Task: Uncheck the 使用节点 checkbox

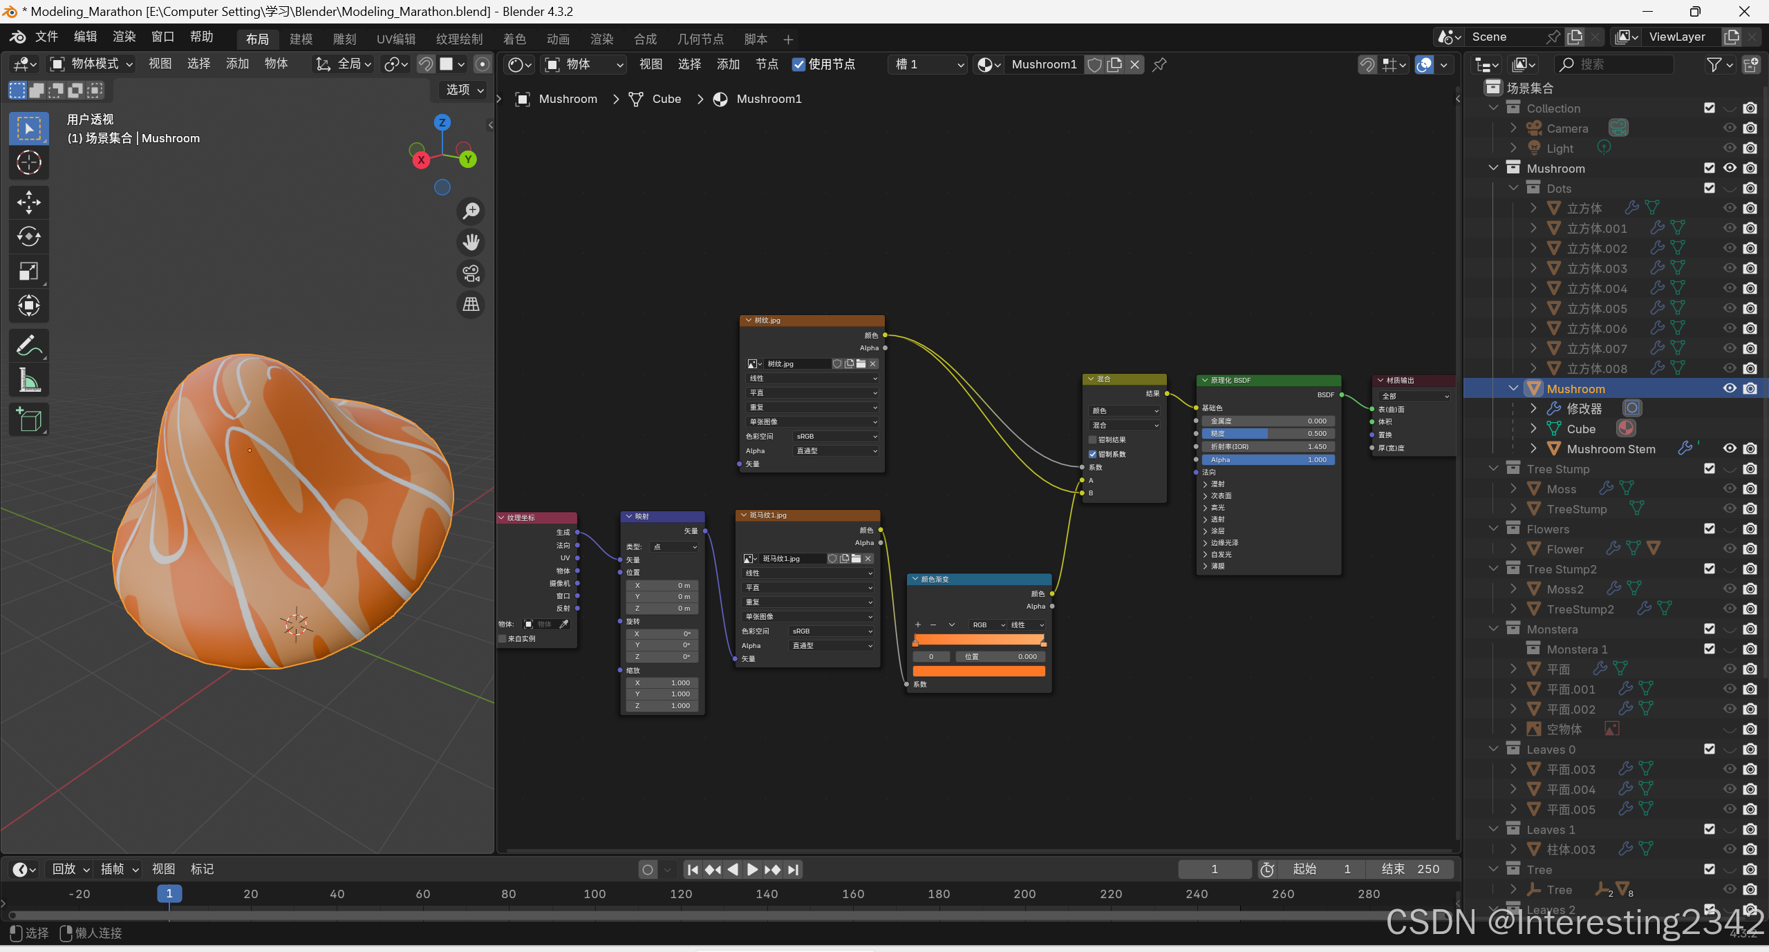Action: click(798, 64)
